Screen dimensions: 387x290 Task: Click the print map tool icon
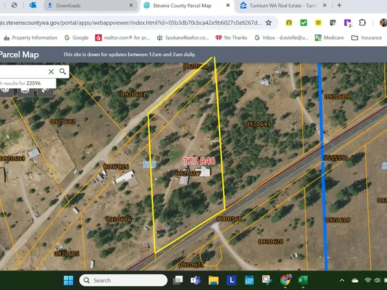(25, 91)
